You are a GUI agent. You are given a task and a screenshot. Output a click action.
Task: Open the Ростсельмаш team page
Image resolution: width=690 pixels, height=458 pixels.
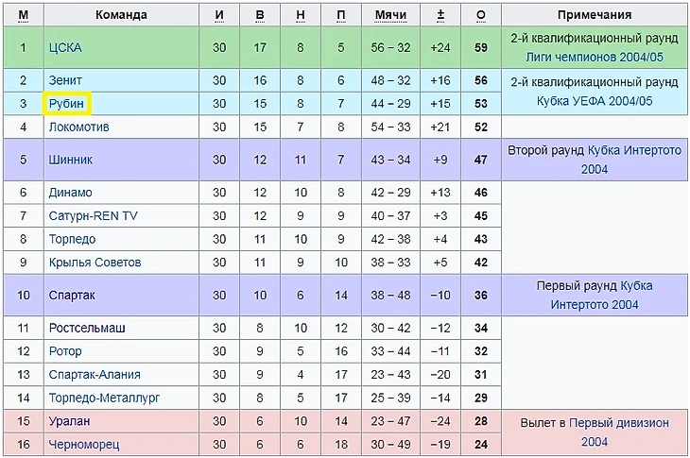(x=87, y=328)
